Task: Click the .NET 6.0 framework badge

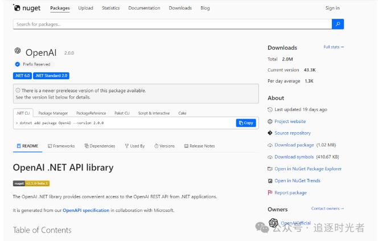Action: click(22, 76)
